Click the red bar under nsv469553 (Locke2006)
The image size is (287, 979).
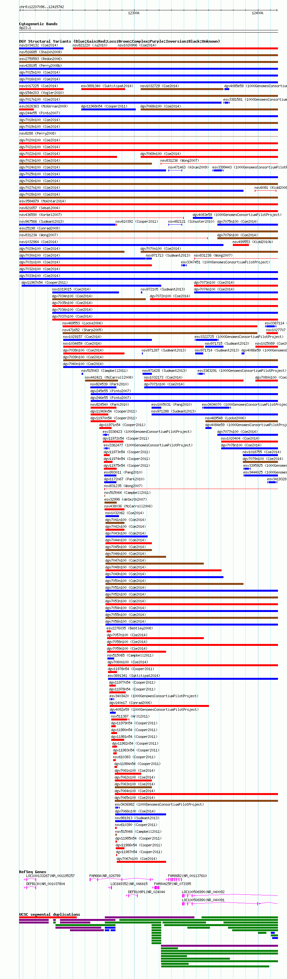tap(160, 326)
